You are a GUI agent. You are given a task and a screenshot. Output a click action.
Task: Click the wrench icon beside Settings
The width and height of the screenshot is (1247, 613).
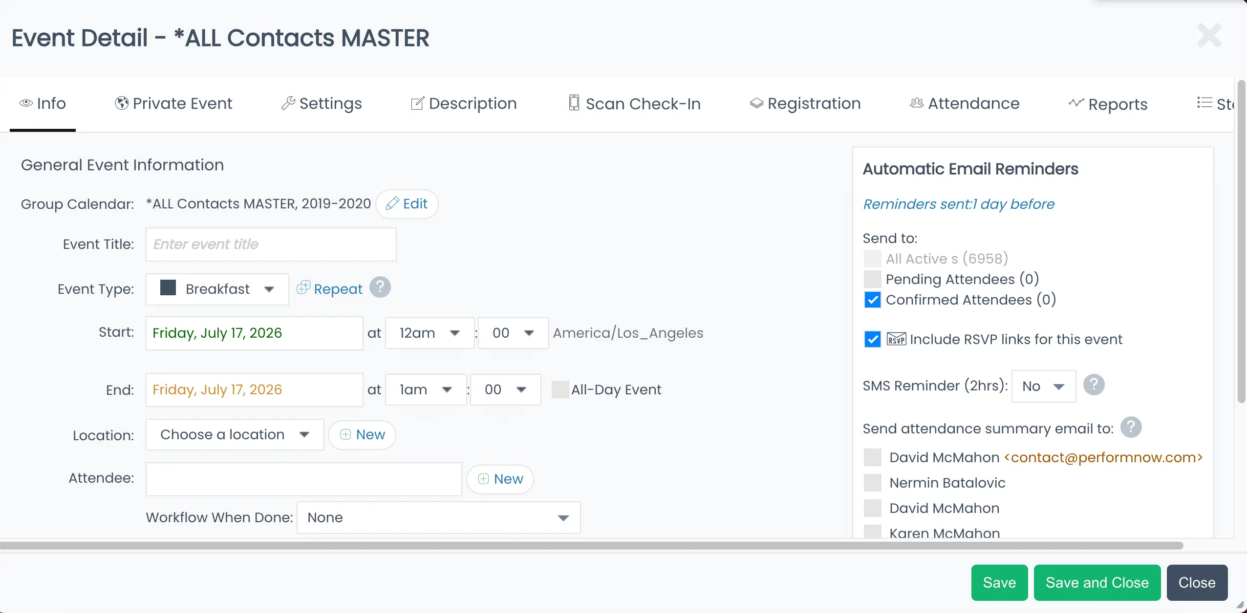288,103
